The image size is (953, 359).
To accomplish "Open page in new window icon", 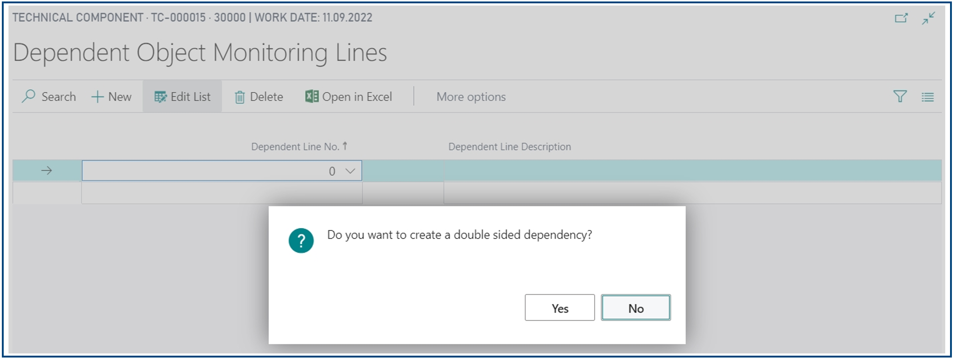I will click(901, 18).
